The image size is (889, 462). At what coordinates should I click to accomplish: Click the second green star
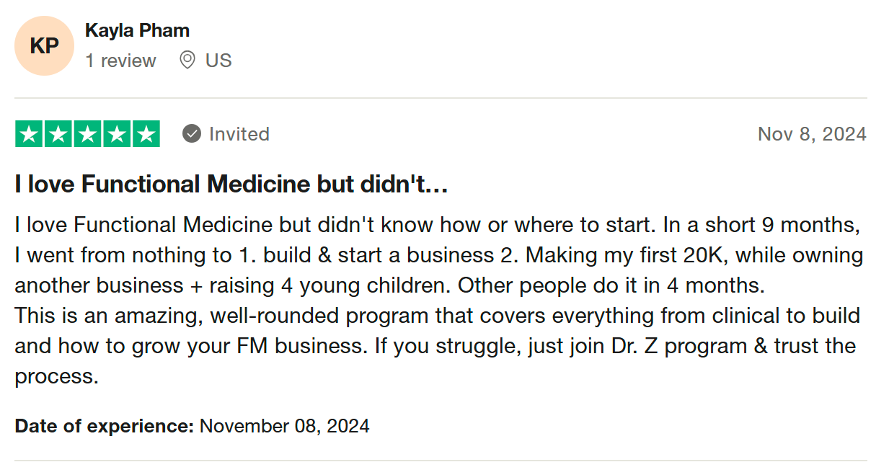(58, 134)
